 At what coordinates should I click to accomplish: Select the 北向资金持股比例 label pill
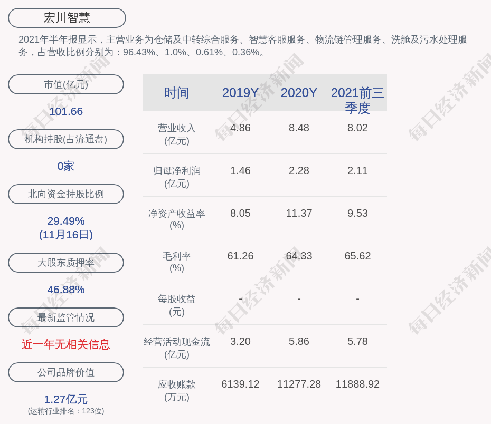pos(66,194)
